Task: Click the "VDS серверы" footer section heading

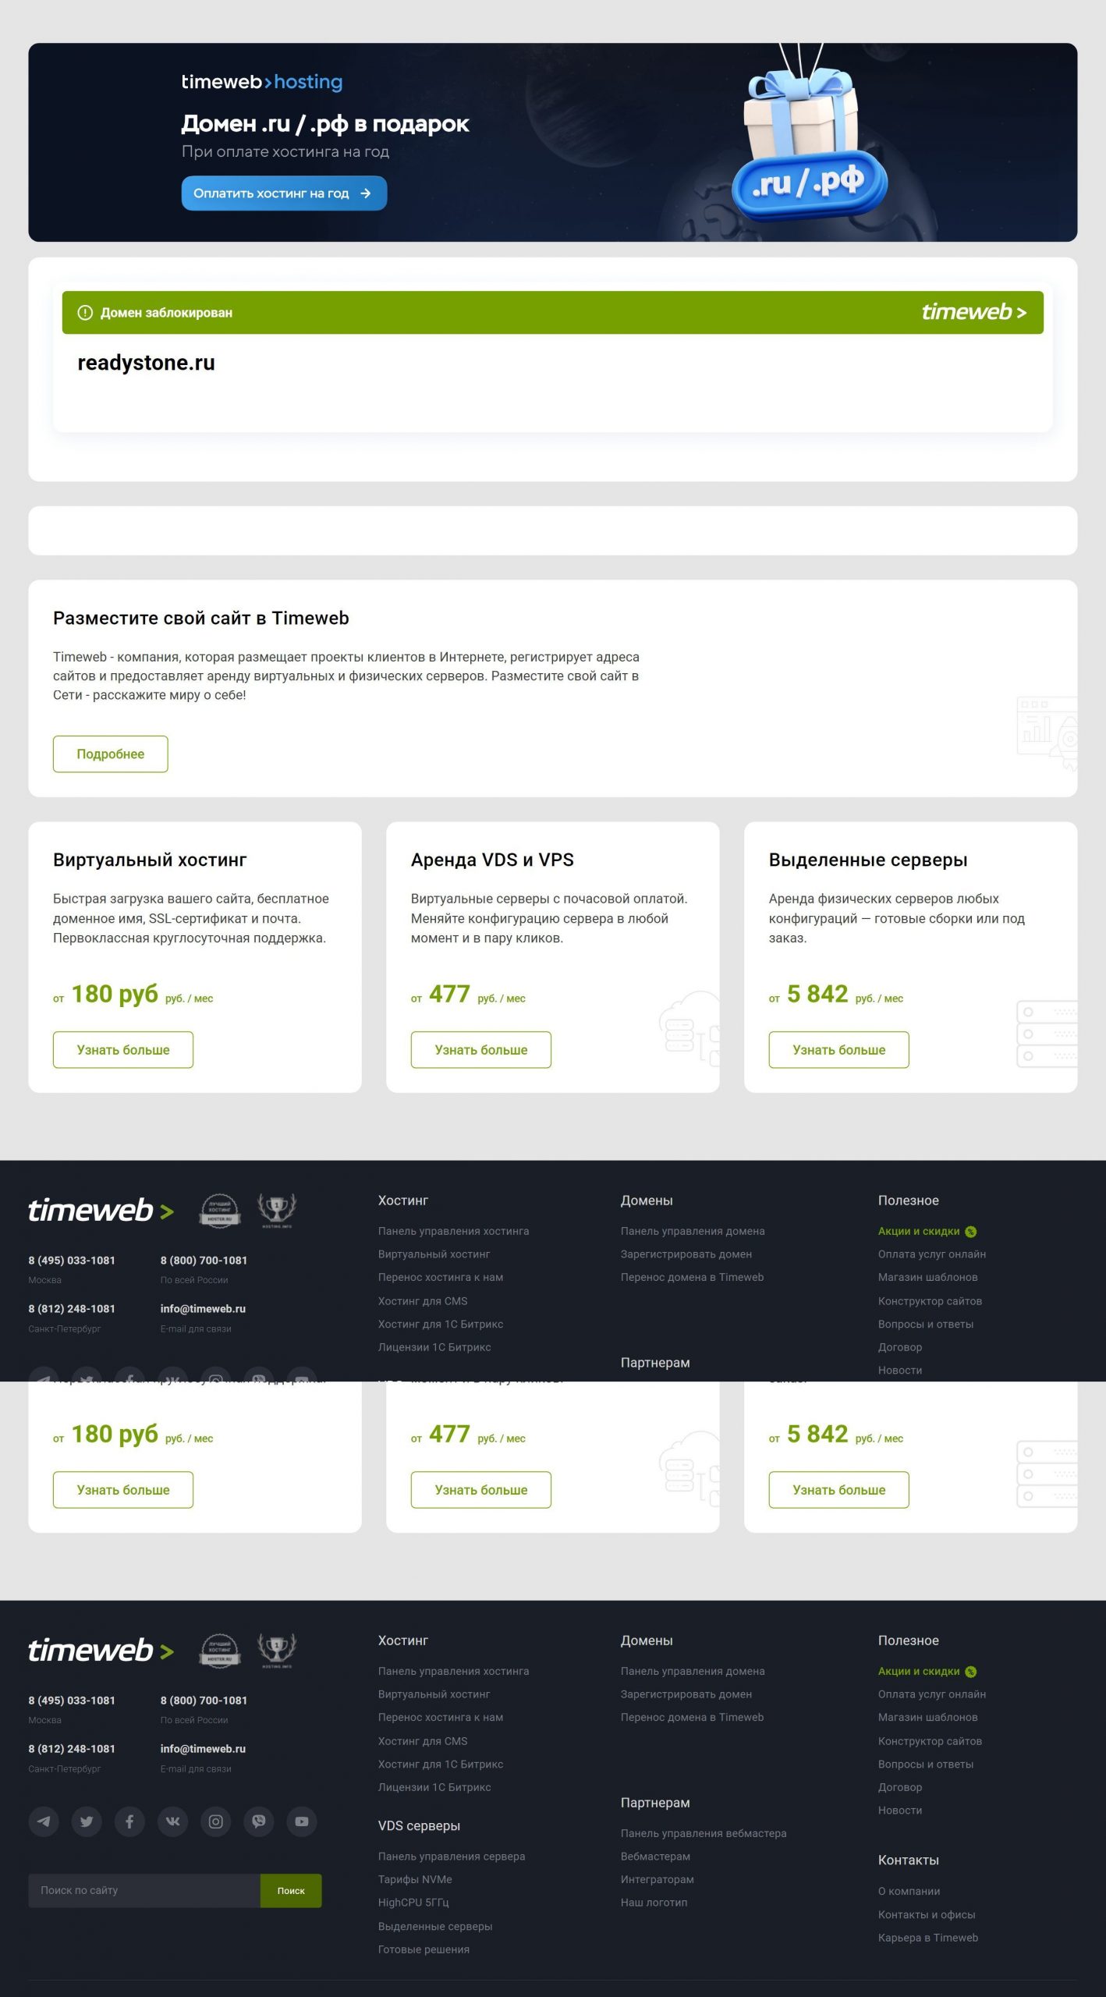Action: click(419, 1825)
